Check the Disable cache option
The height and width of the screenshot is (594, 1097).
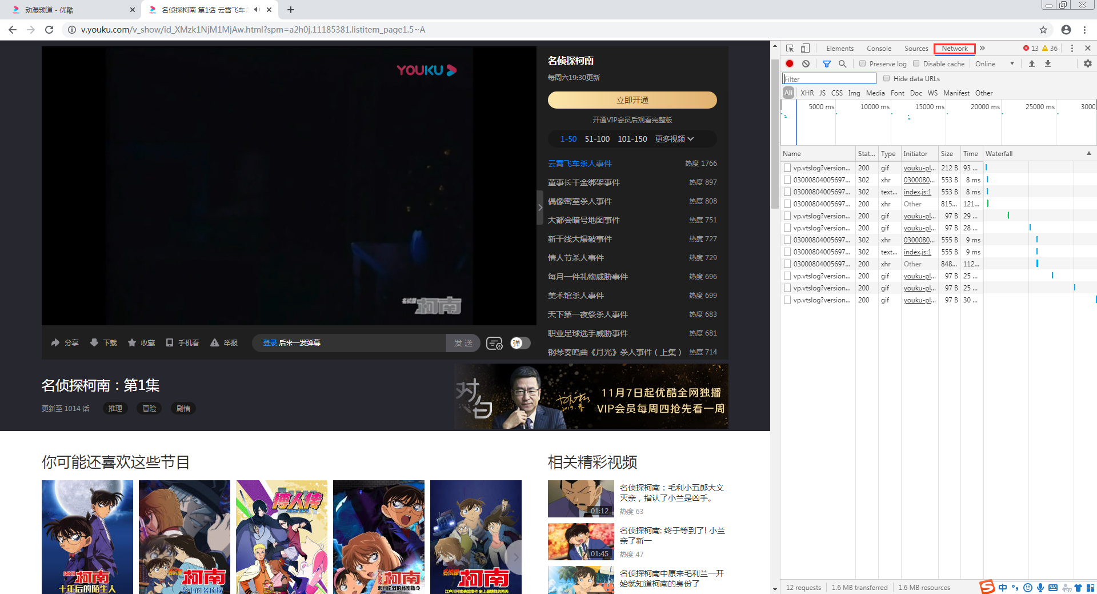point(916,63)
